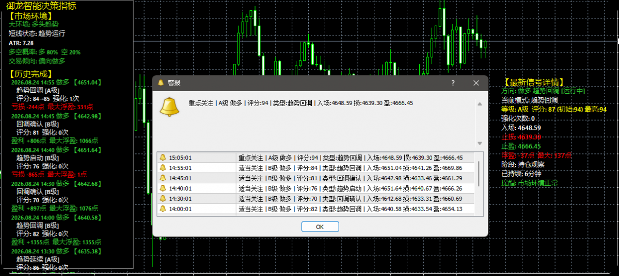This screenshot has height=276, width=619.
Task: Select the 14:30:01 alert row
Action: click(x=316, y=198)
